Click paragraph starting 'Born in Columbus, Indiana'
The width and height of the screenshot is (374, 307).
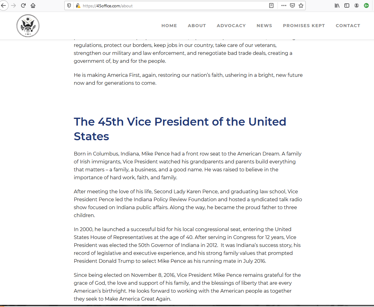click(188, 166)
